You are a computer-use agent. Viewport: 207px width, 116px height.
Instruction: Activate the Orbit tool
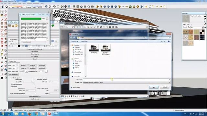pos(2,63)
